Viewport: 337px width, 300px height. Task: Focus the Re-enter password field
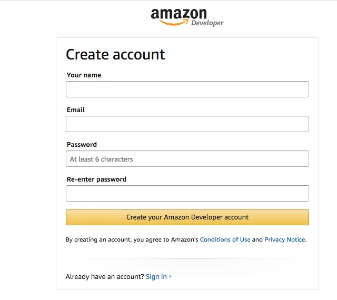[187, 194]
